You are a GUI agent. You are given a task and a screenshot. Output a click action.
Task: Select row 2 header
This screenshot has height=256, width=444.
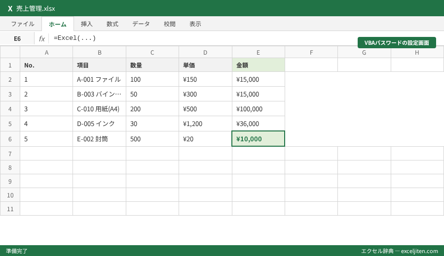(x=10, y=79)
